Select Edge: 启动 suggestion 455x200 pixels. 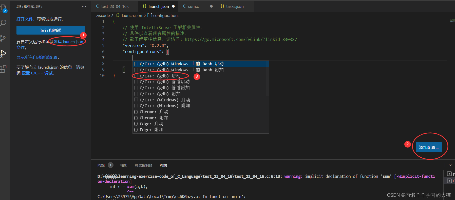[x=201, y=124]
